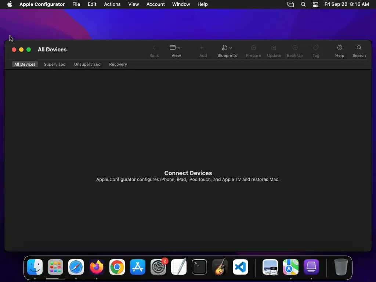376x282 pixels.
Task: Open Preview from the Dock
Action: pyautogui.click(x=270, y=267)
